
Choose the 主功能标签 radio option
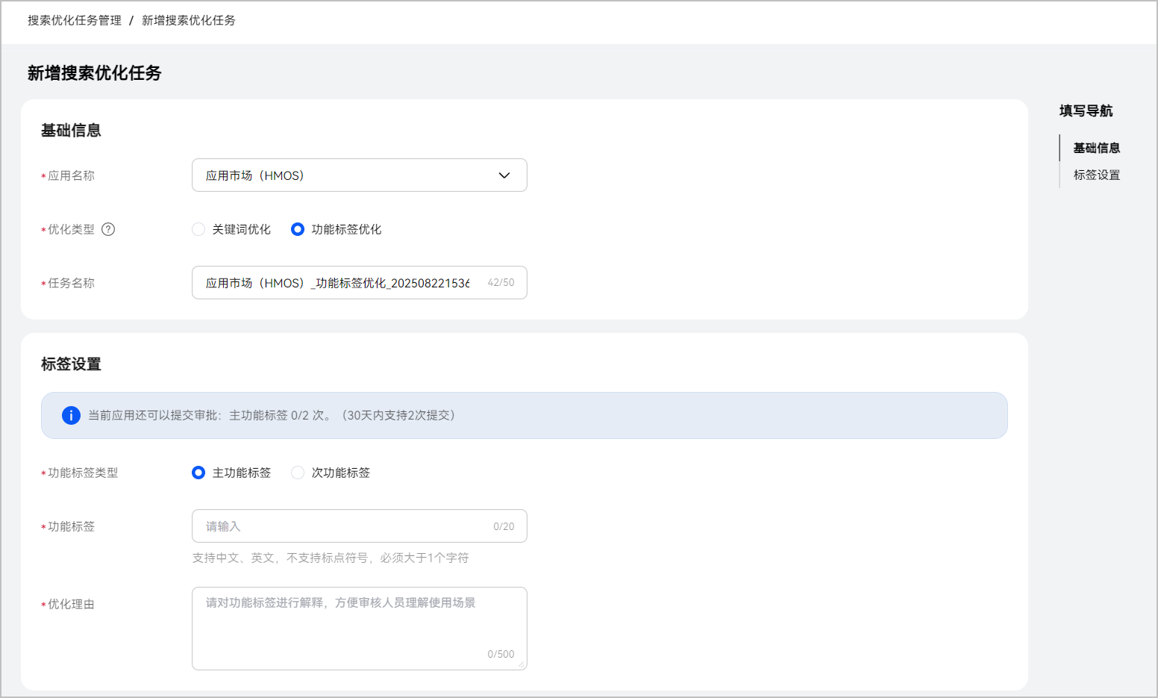198,473
